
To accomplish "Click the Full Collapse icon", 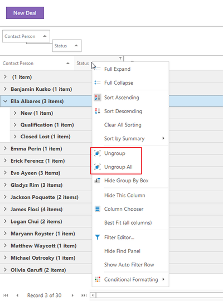I will click(98, 82).
